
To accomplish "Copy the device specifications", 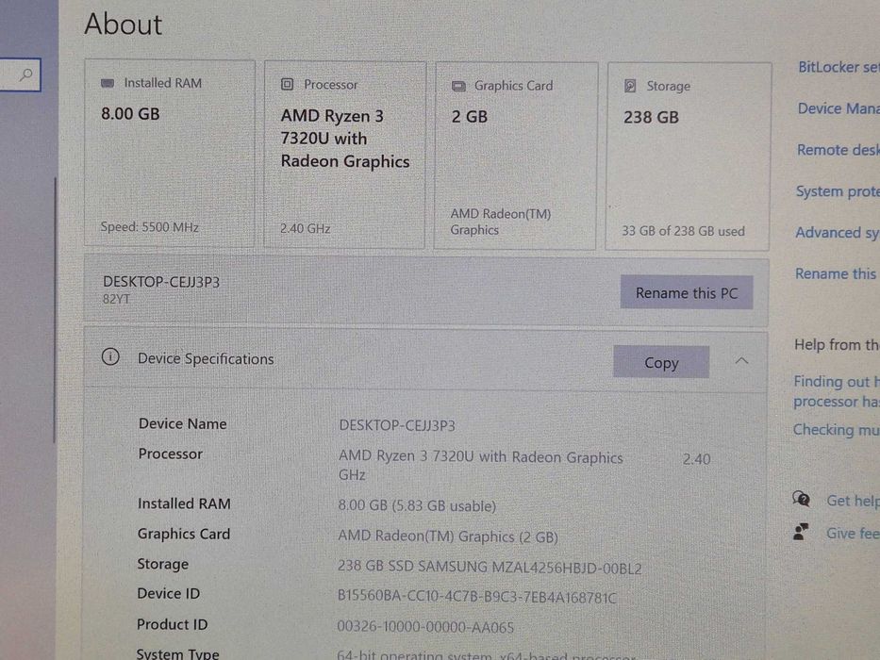I will (x=661, y=362).
